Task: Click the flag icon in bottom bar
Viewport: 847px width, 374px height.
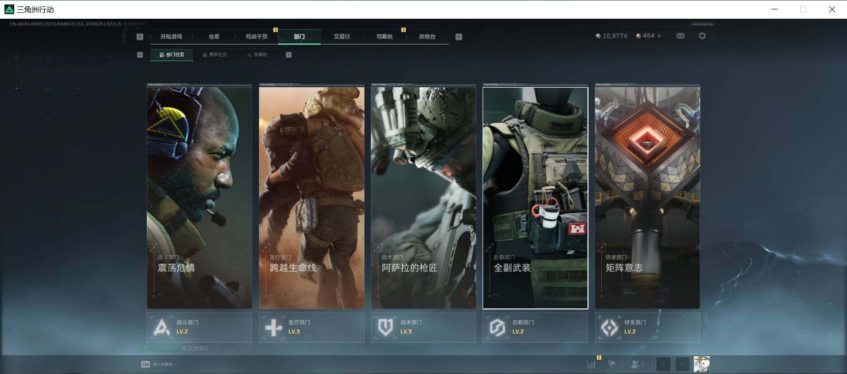Action: pos(612,365)
